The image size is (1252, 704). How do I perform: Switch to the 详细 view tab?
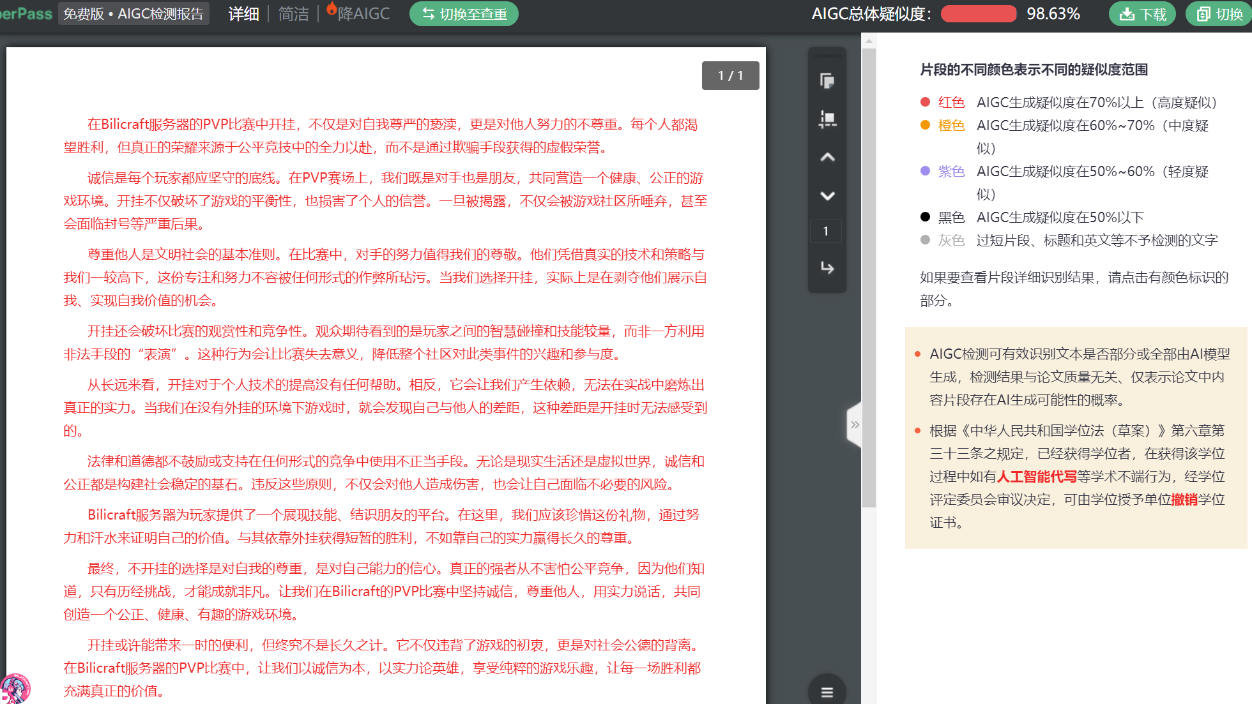click(243, 14)
